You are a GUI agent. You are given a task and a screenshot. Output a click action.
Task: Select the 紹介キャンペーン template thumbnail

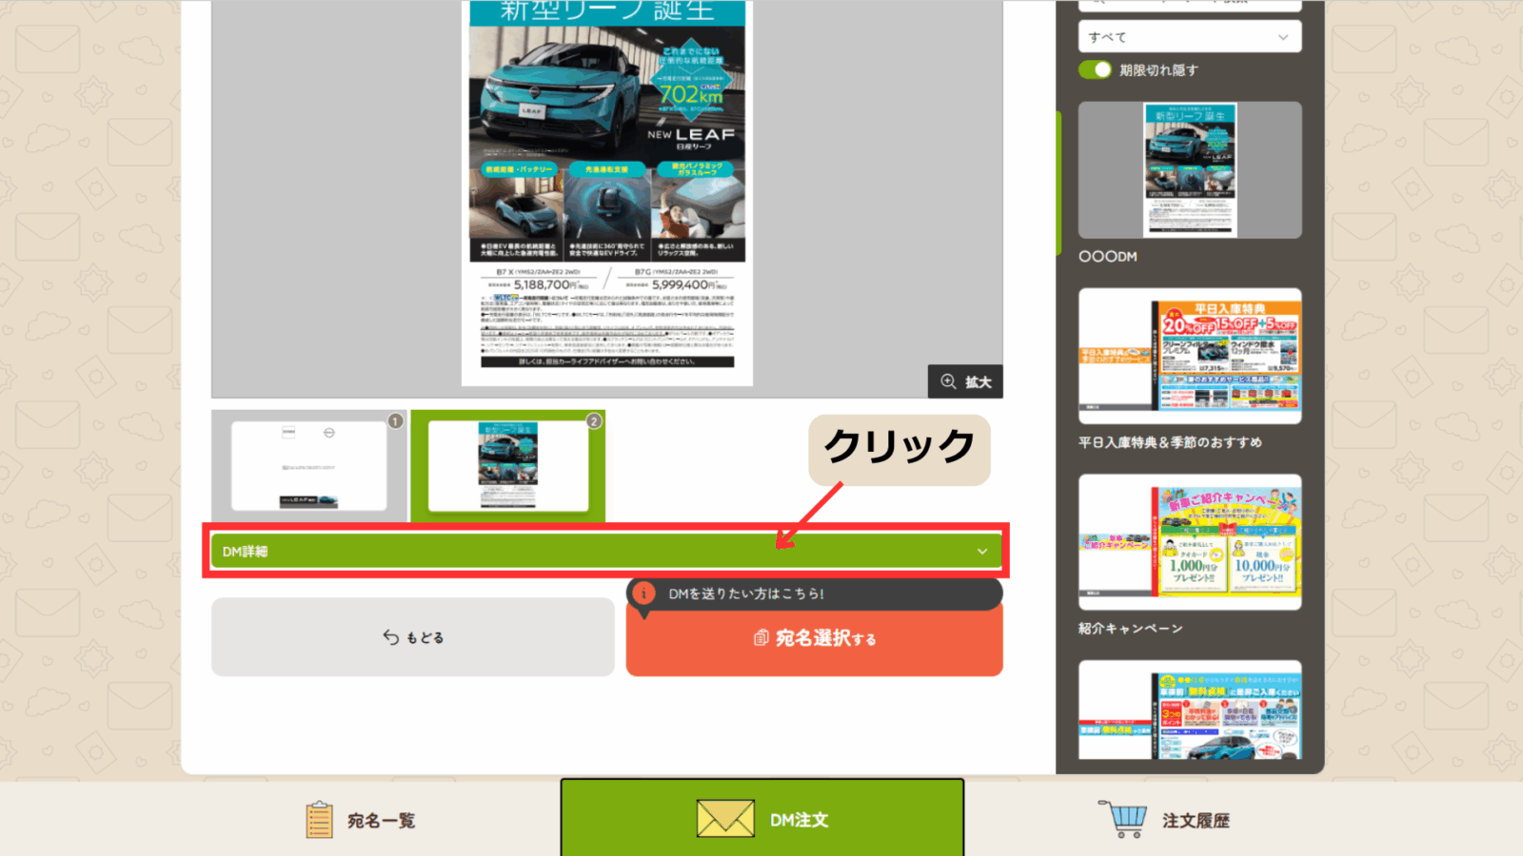(1189, 542)
